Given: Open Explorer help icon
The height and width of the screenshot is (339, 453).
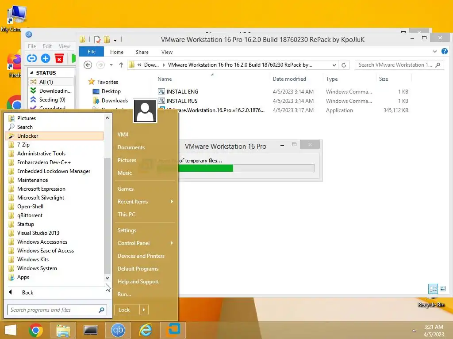Looking at the screenshot, I should click(445, 51).
